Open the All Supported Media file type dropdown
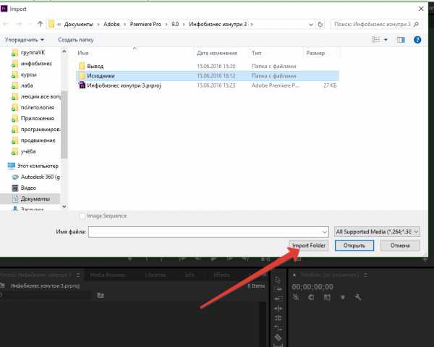The height and width of the screenshot is (347, 434). (377, 232)
